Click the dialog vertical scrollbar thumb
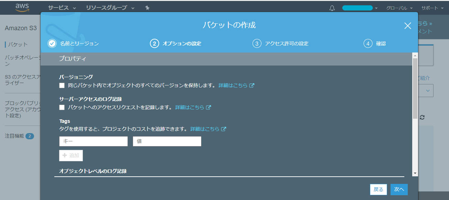The image size is (449, 200). tap(415, 89)
